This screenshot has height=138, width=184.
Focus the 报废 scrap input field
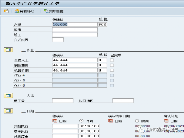point(75,29)
